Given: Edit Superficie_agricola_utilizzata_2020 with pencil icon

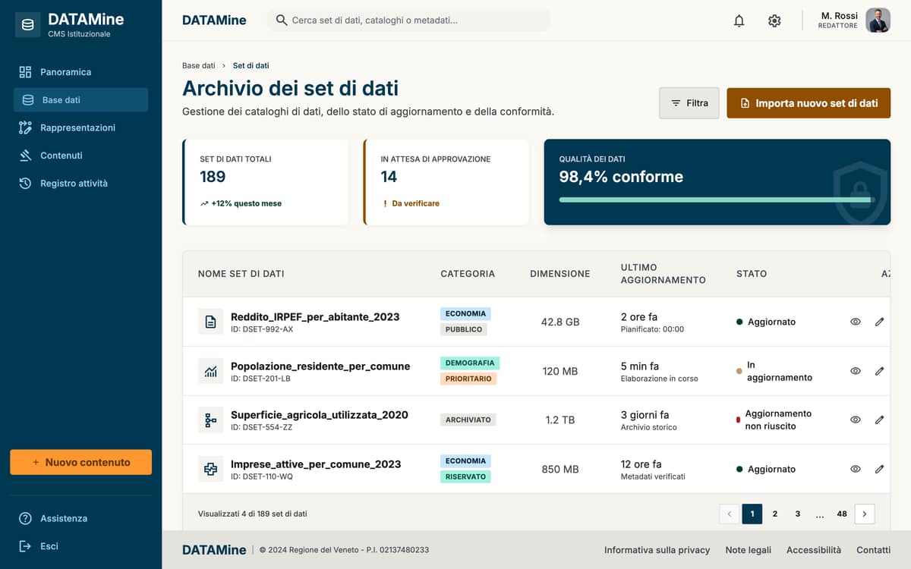Looking at the screenshot, I should coord(879,420).
